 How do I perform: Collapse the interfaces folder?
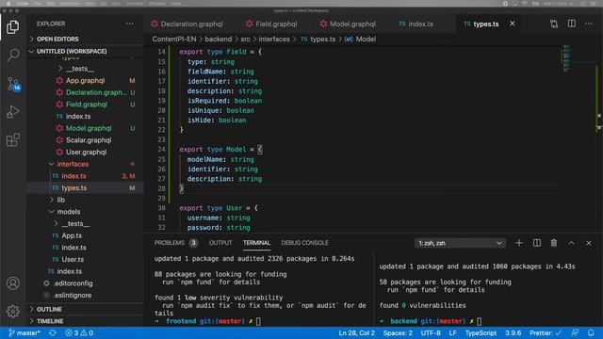[x=73, y=164]
